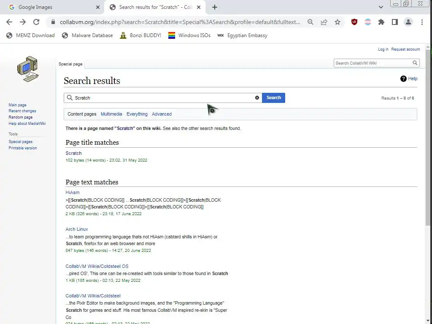Click the wiki header search magnifier icon
The height and width of the screenshot is (324, 432).
pyautogui.click(x=415, y=63)
